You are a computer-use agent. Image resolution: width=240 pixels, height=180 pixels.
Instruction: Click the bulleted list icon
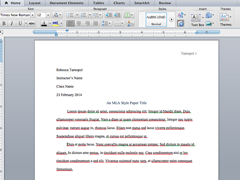click(71, 15)
